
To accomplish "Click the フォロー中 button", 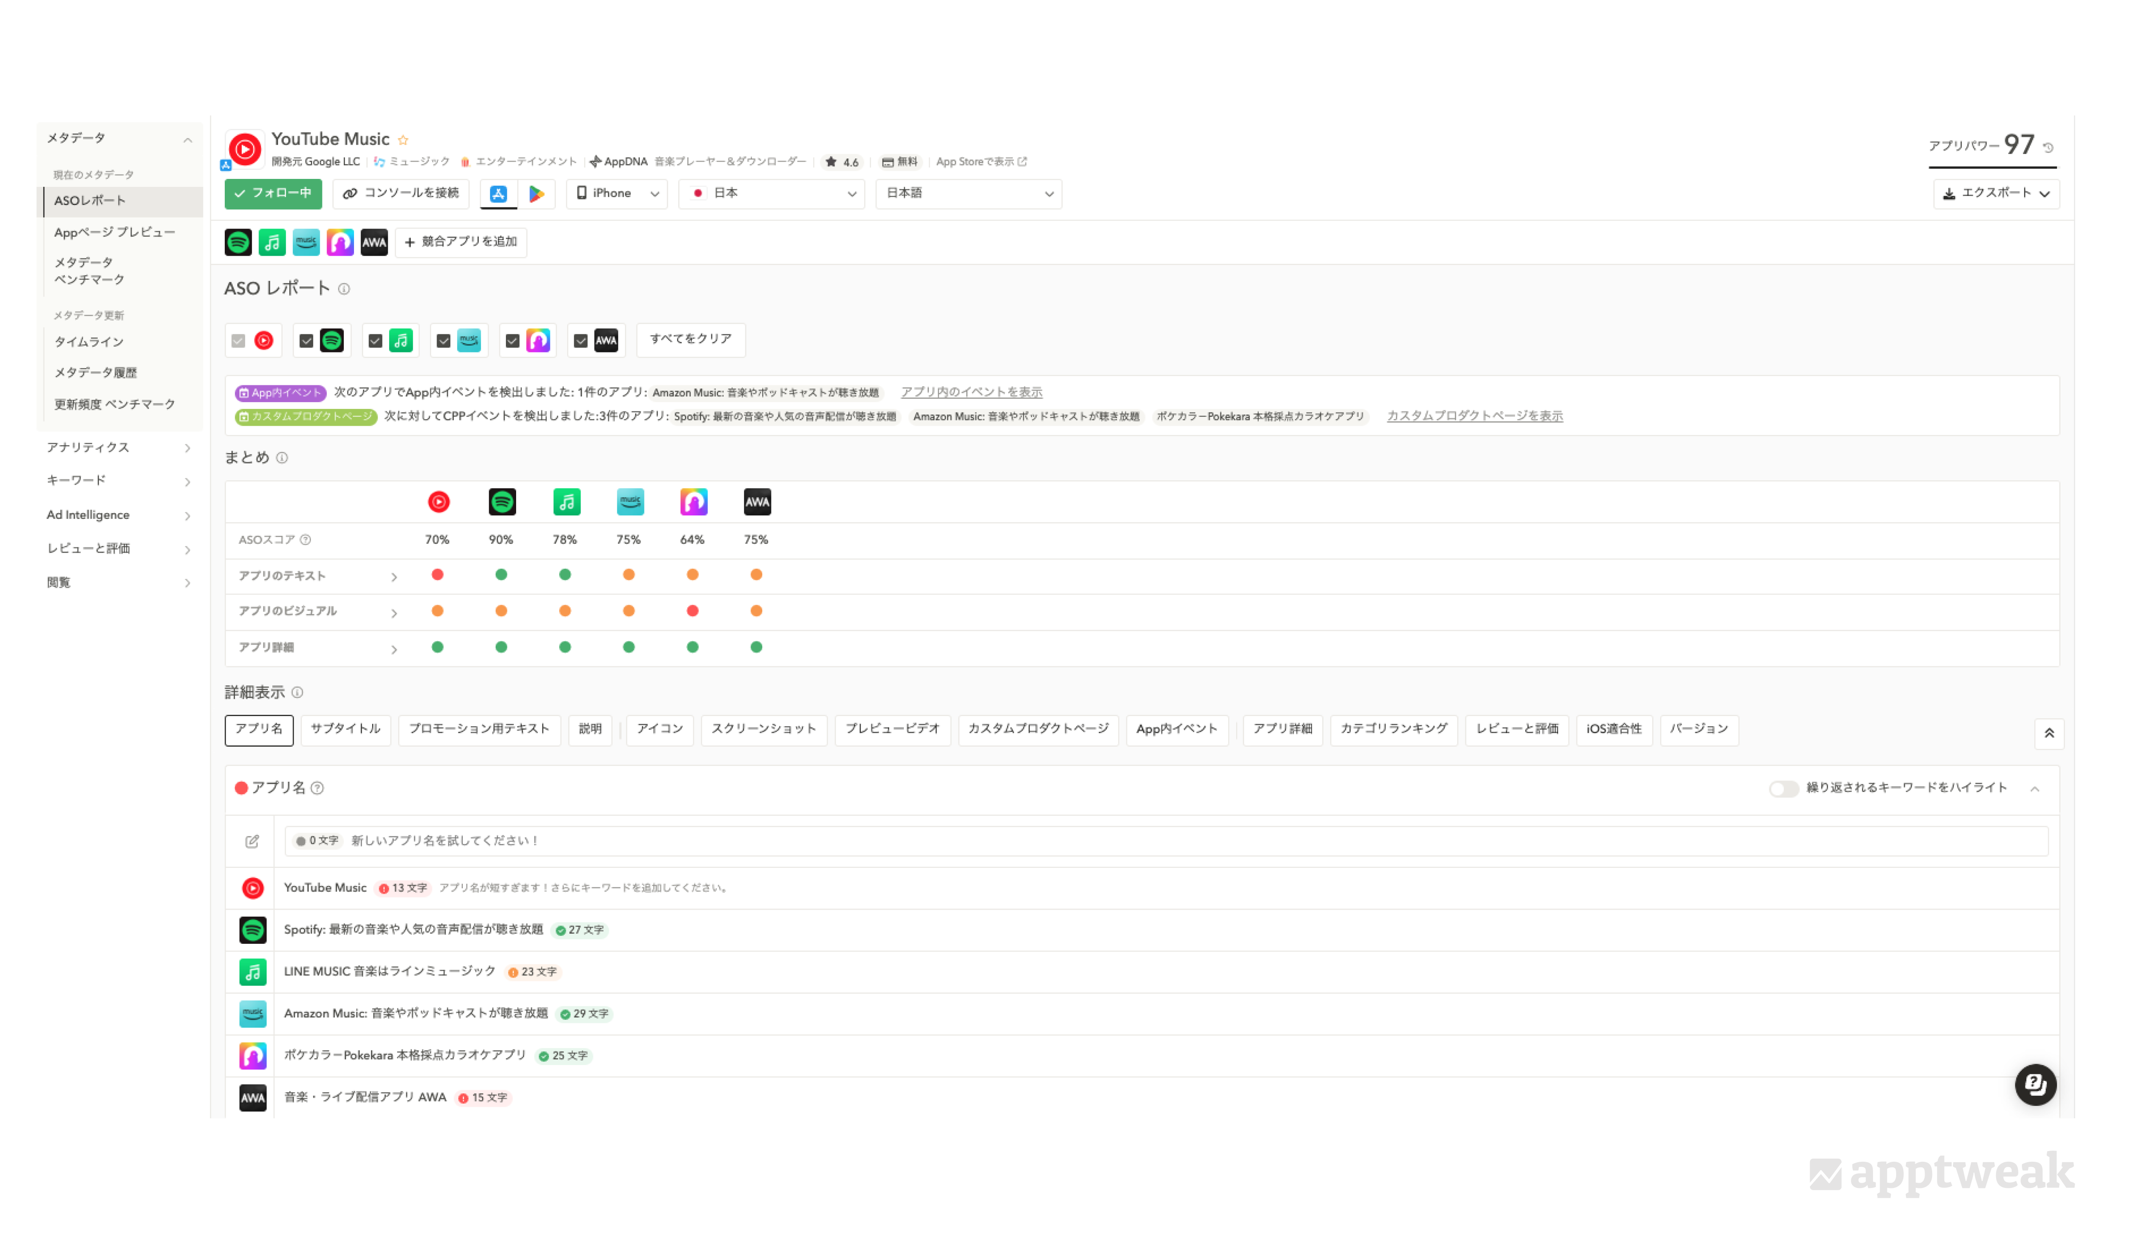I will click(273, 194).
